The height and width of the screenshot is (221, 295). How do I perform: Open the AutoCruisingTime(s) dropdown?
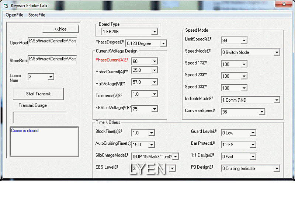point(152,145)
